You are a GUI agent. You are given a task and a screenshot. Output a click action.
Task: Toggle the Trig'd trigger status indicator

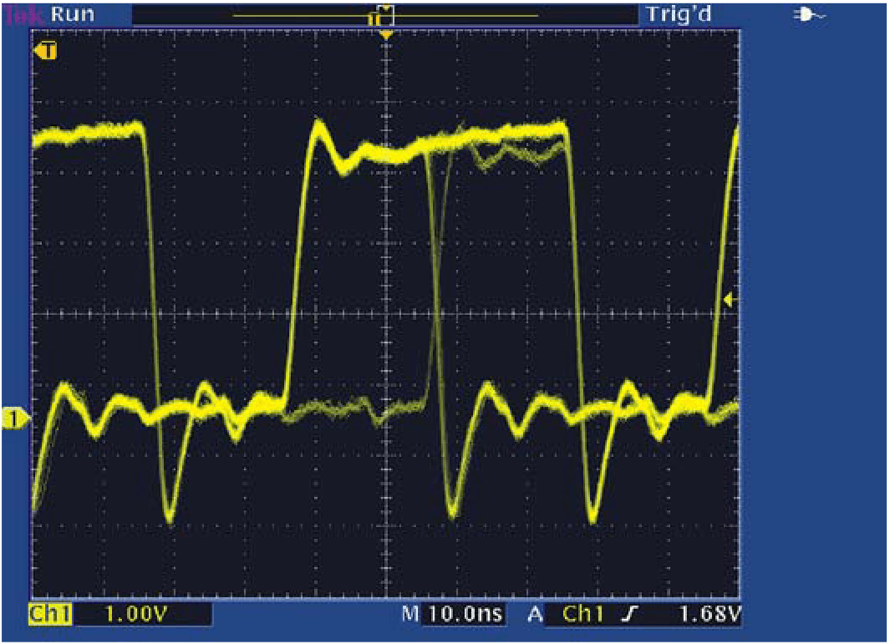pyautogui.click(x=677, y=13)
